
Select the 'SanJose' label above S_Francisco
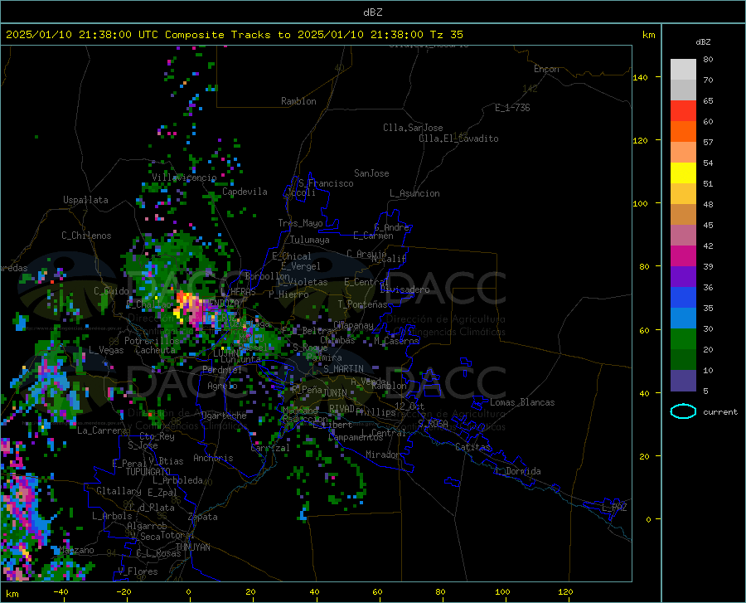(x=371, y=173)
